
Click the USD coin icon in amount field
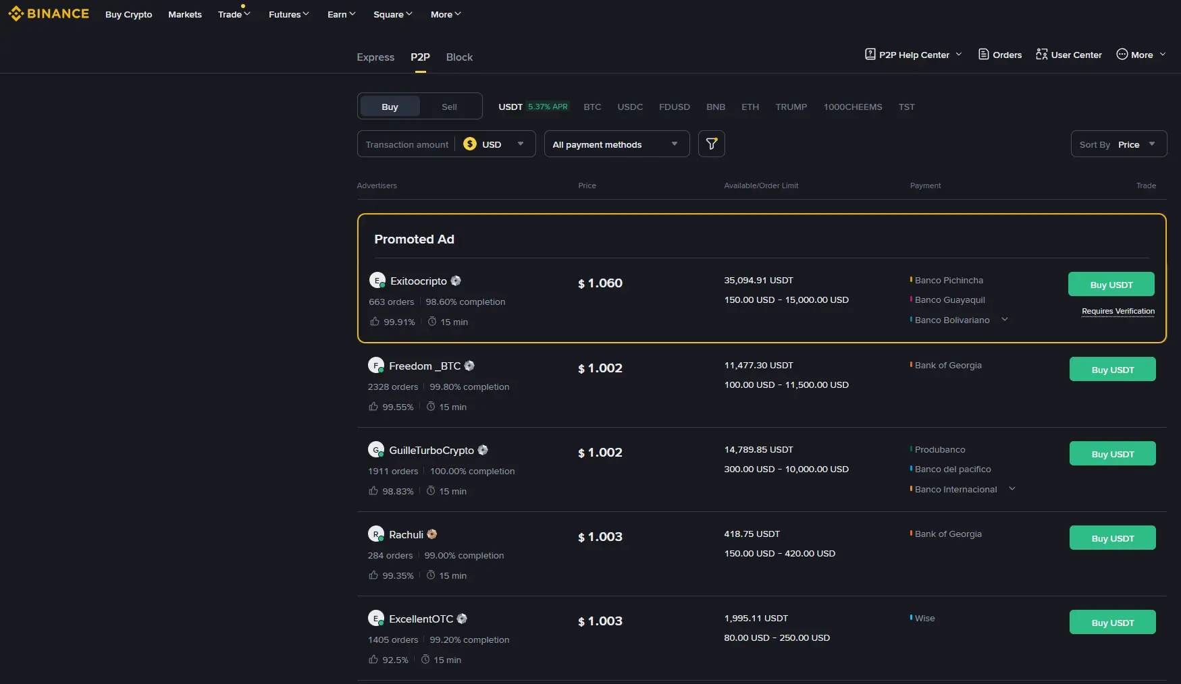tap(470, 144)
